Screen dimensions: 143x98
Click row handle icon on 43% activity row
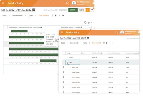click(x=63, y=72)
